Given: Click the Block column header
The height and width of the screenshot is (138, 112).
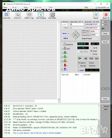Looking at the screenshot, I should point(77,74).
